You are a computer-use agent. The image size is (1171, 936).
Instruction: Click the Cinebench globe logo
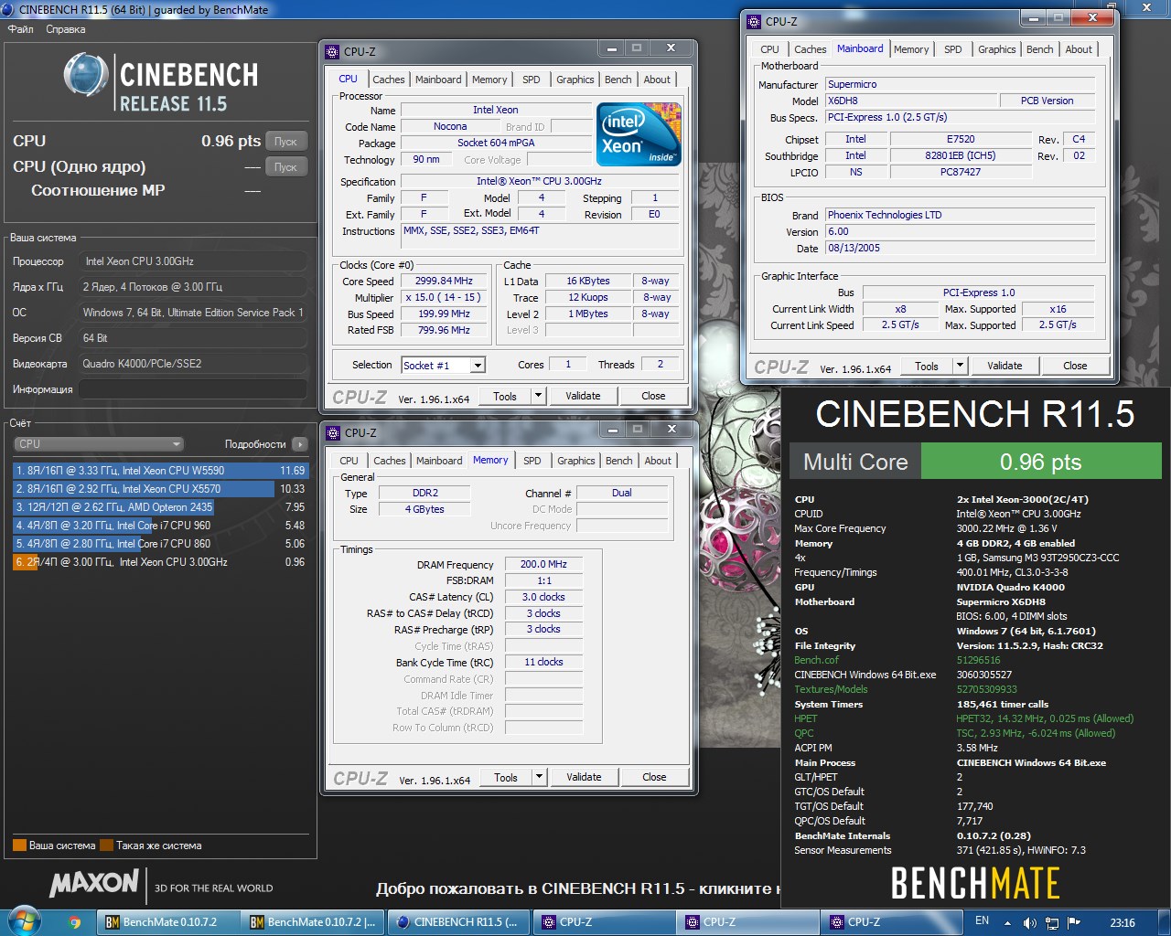[86, 74]
